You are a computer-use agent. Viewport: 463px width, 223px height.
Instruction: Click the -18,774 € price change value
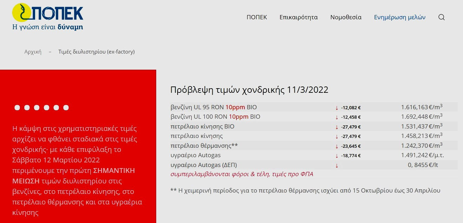(x=351, y=156)
